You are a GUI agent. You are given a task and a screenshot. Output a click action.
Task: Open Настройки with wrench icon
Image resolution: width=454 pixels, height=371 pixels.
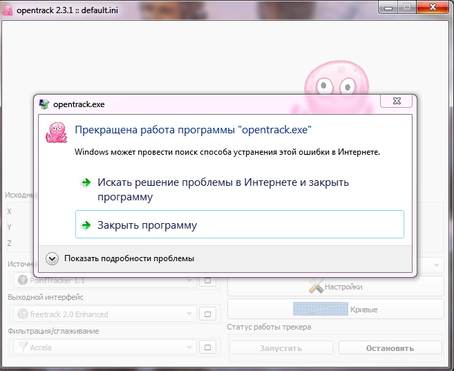click(x=336, y=286)
